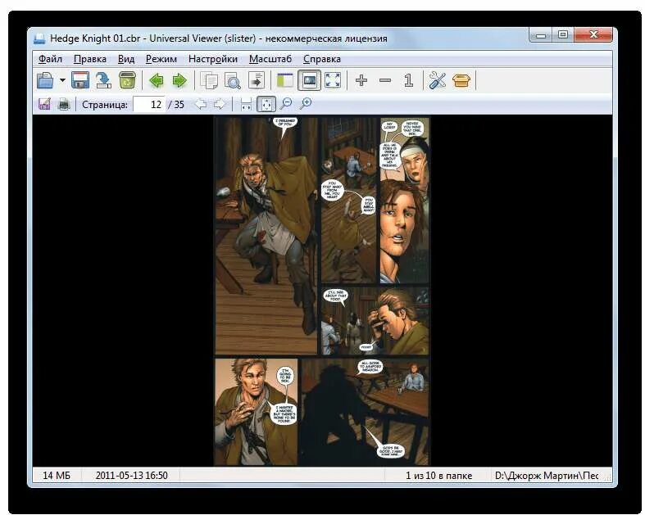Click the page zoom-in magnifier icon
This screenshot has height=515, width=645.
pos(306,104)
